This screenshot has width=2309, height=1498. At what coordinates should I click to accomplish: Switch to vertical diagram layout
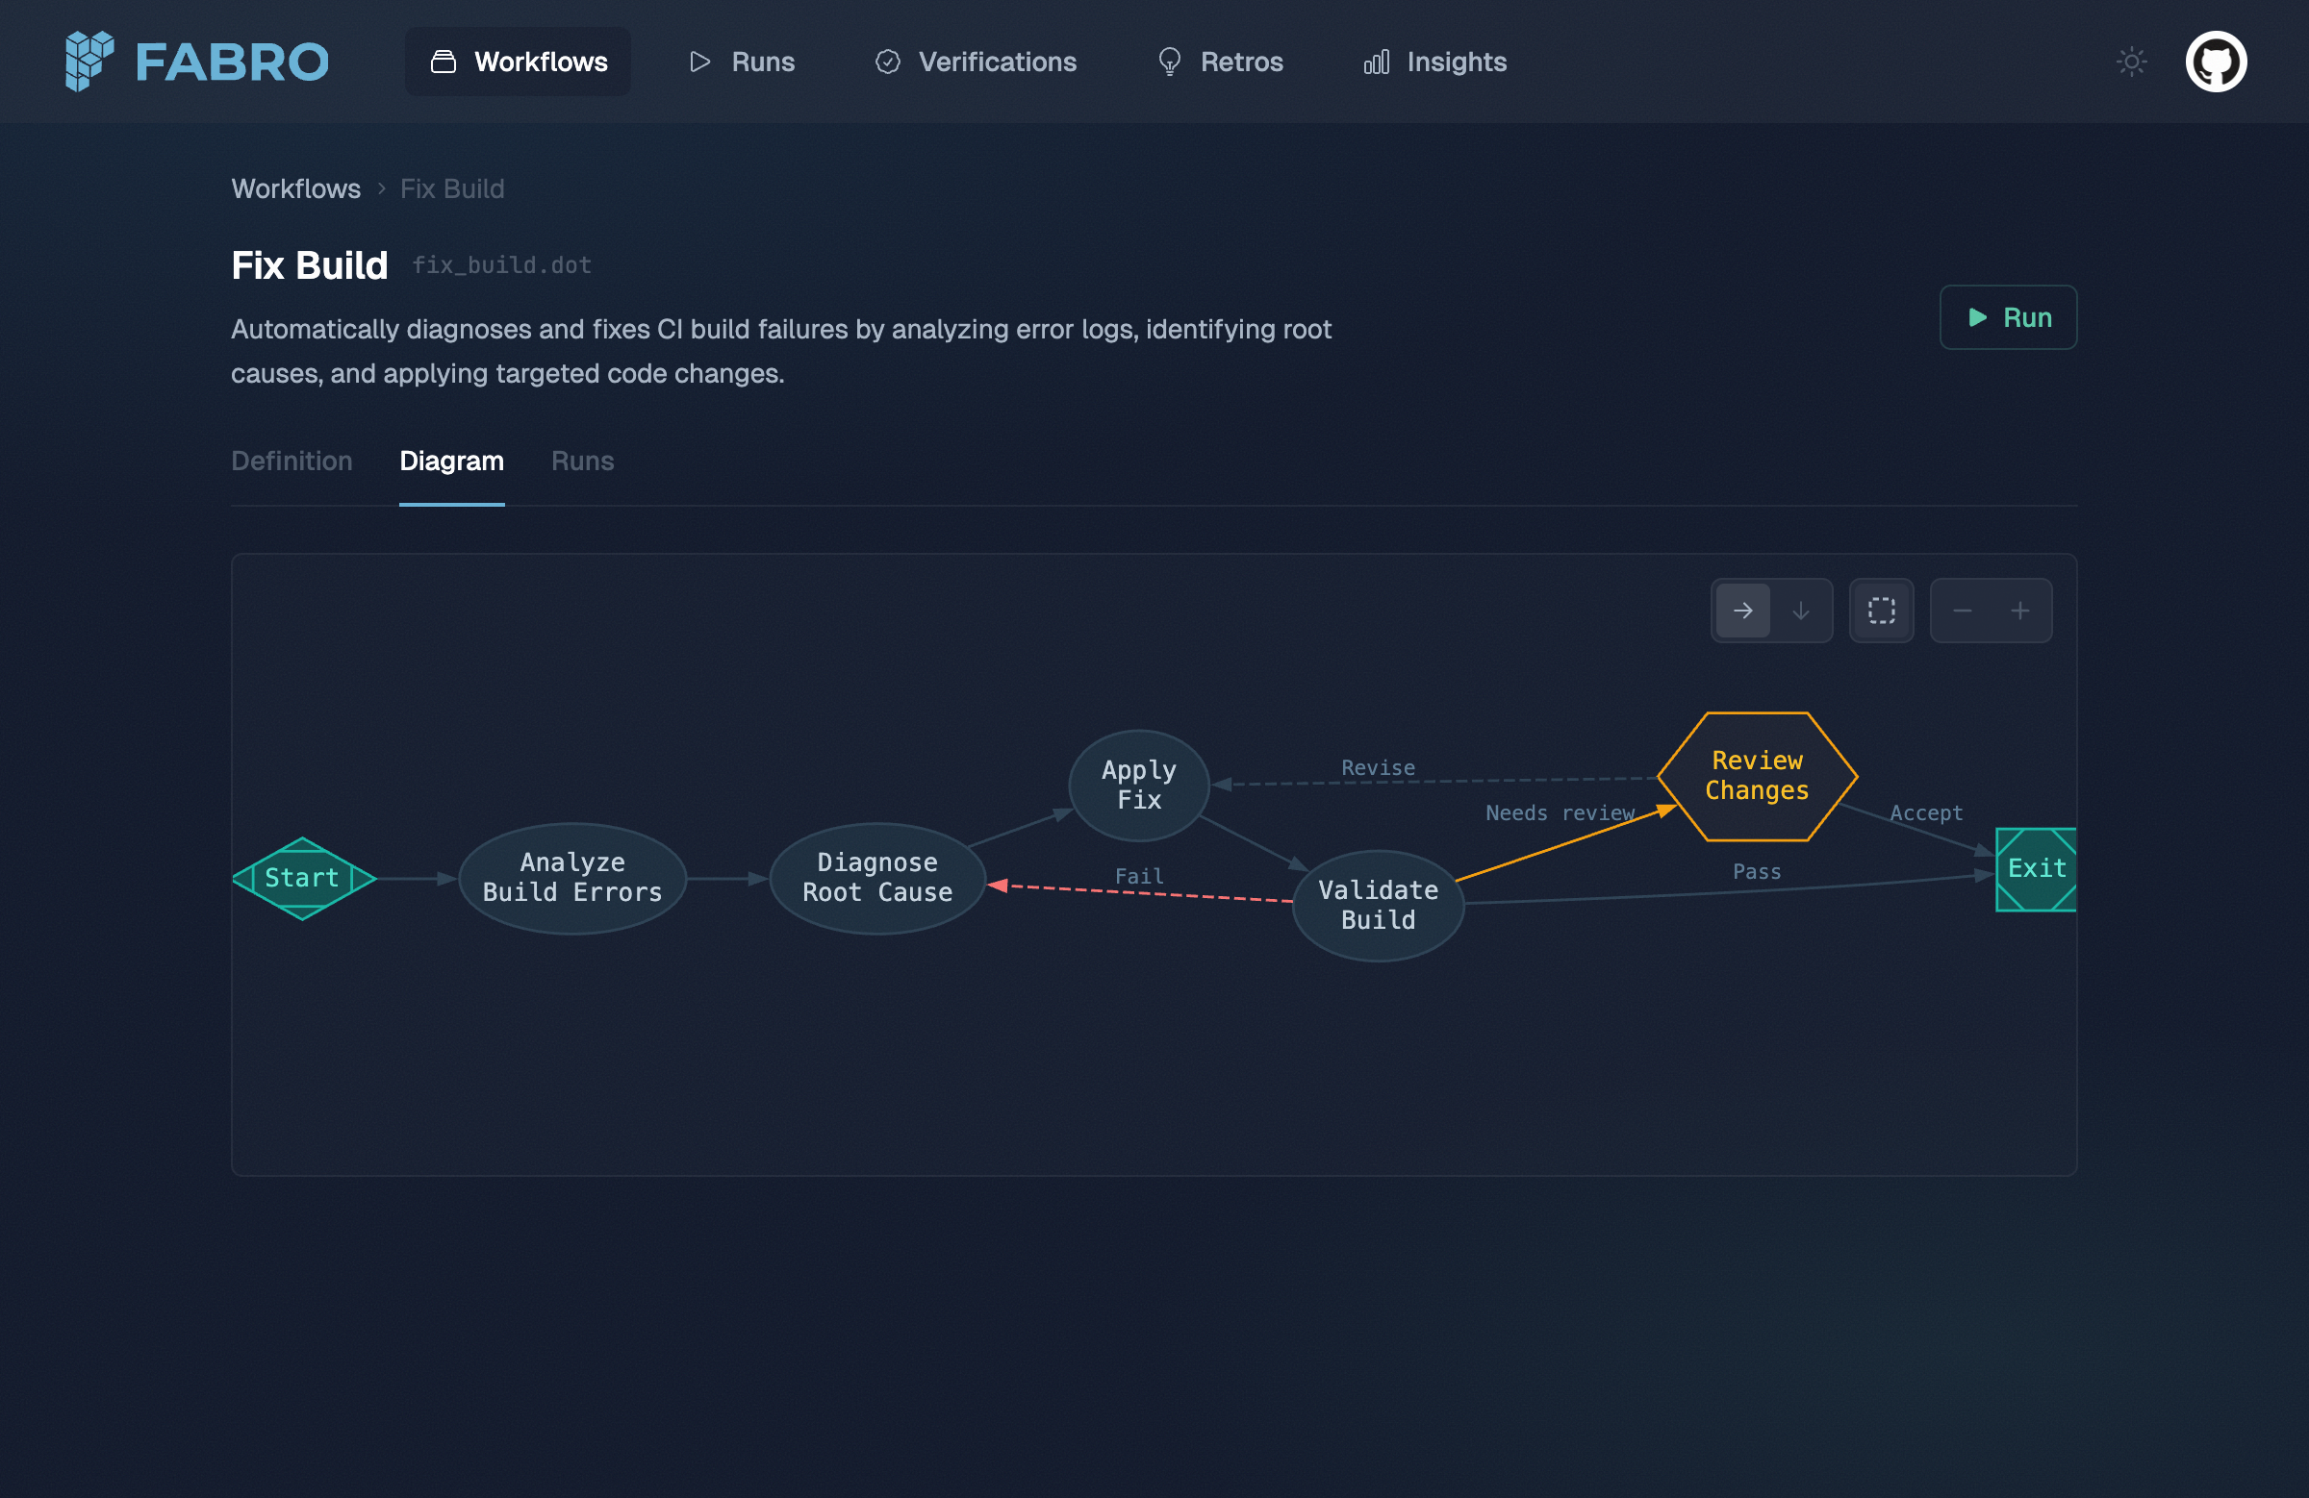click(x=1801, y=610)
